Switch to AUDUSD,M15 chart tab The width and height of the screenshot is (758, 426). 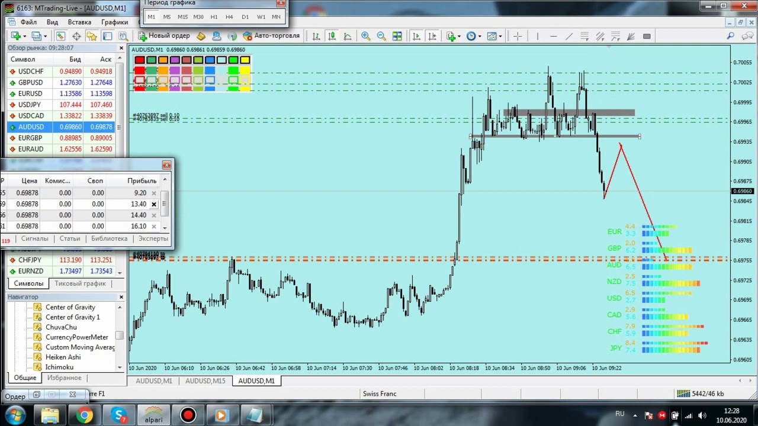click(205, 380)
